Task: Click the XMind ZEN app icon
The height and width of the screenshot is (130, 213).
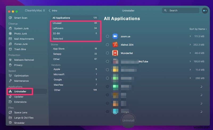Action: coord(115,45)
